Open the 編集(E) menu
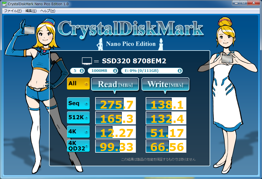 (x=31, y=11)
